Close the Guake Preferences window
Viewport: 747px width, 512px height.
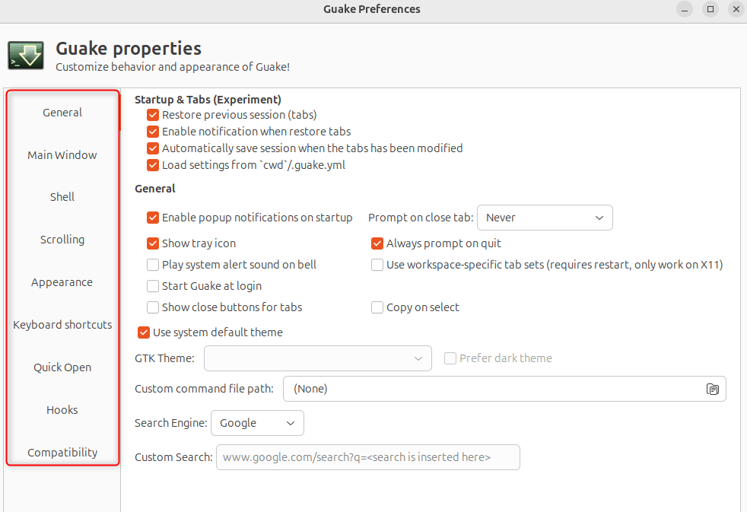[736, 9]
